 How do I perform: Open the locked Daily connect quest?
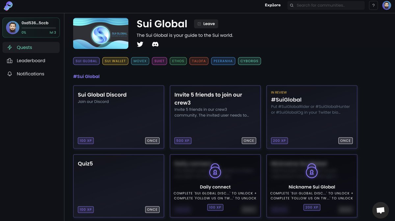[215, 186]
